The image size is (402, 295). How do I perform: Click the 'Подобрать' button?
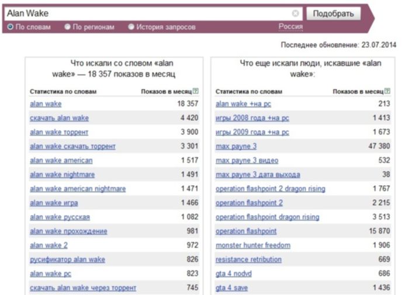pyautogui.click(x=333, y=13)
